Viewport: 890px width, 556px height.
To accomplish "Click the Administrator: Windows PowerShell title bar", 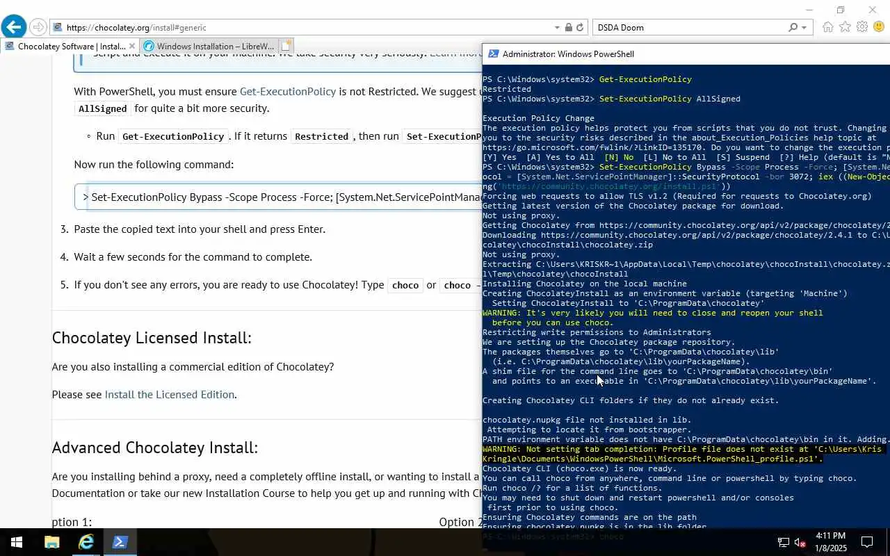I will 686,54.
